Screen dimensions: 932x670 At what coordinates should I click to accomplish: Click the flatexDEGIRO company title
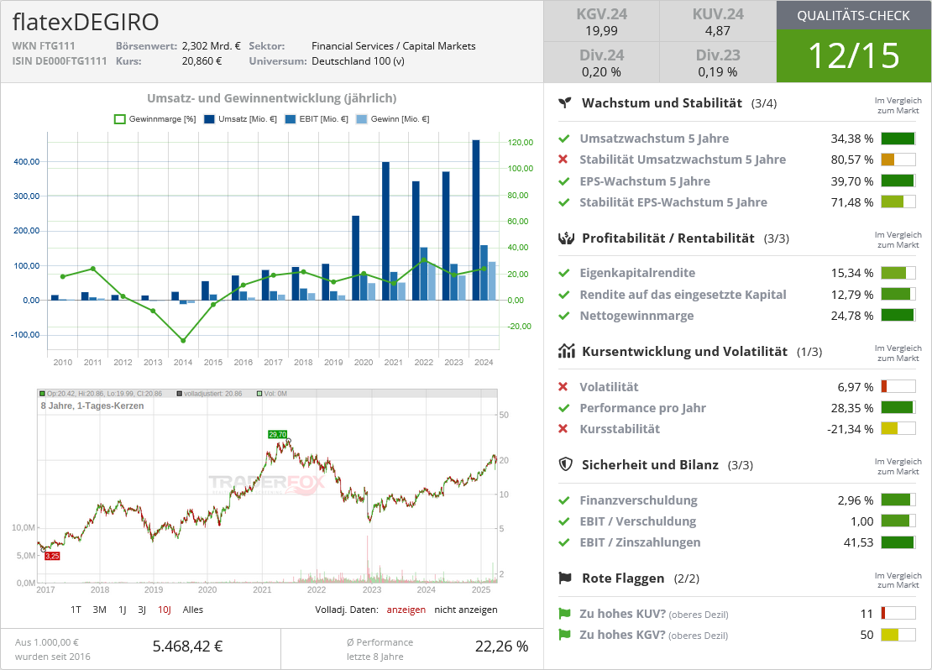86,22
